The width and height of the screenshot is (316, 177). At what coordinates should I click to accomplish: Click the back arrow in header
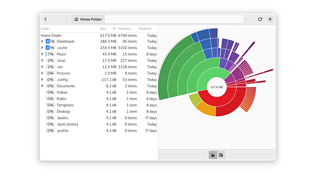pyautogui.click(x=45, y=19)
